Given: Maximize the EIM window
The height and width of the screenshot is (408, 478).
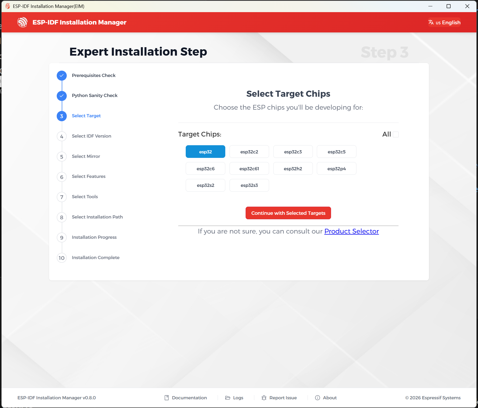Looking at the screenshot, I should [x=449, y=6].
